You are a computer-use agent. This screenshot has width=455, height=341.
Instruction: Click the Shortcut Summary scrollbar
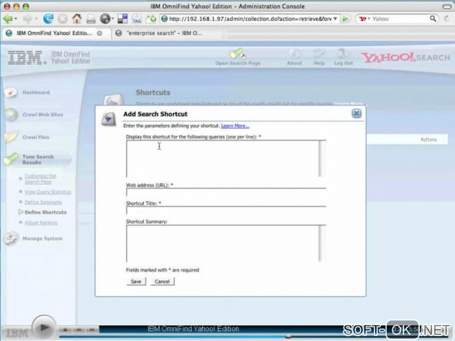click(322, 243)
